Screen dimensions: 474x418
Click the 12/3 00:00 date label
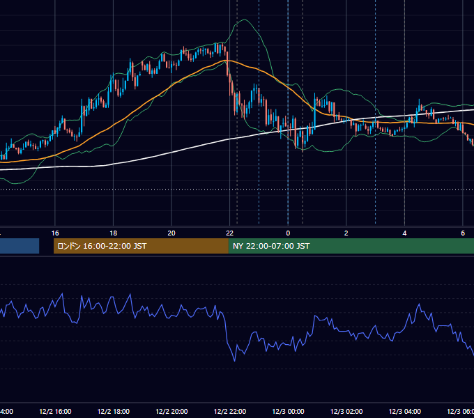coord(288,412)
